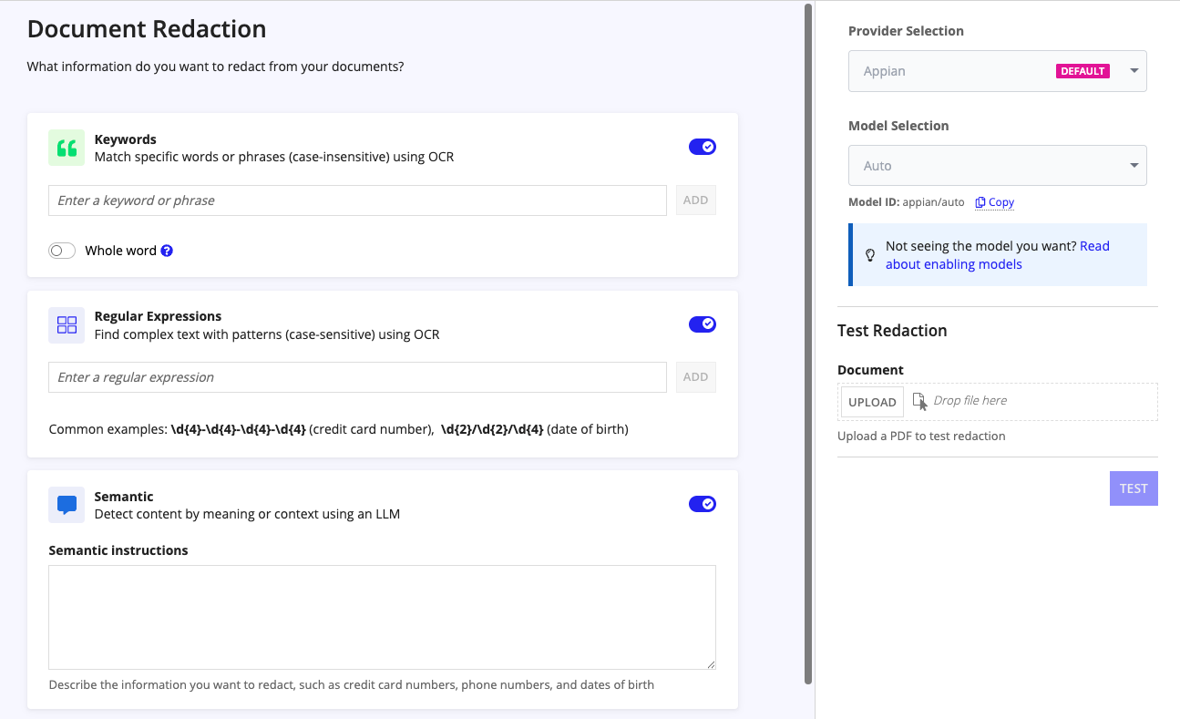Click the Semantic instructions label
The image size is (1180, 719).
pos(118,550)
